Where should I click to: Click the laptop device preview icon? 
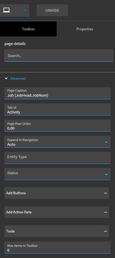click(6, 10)
